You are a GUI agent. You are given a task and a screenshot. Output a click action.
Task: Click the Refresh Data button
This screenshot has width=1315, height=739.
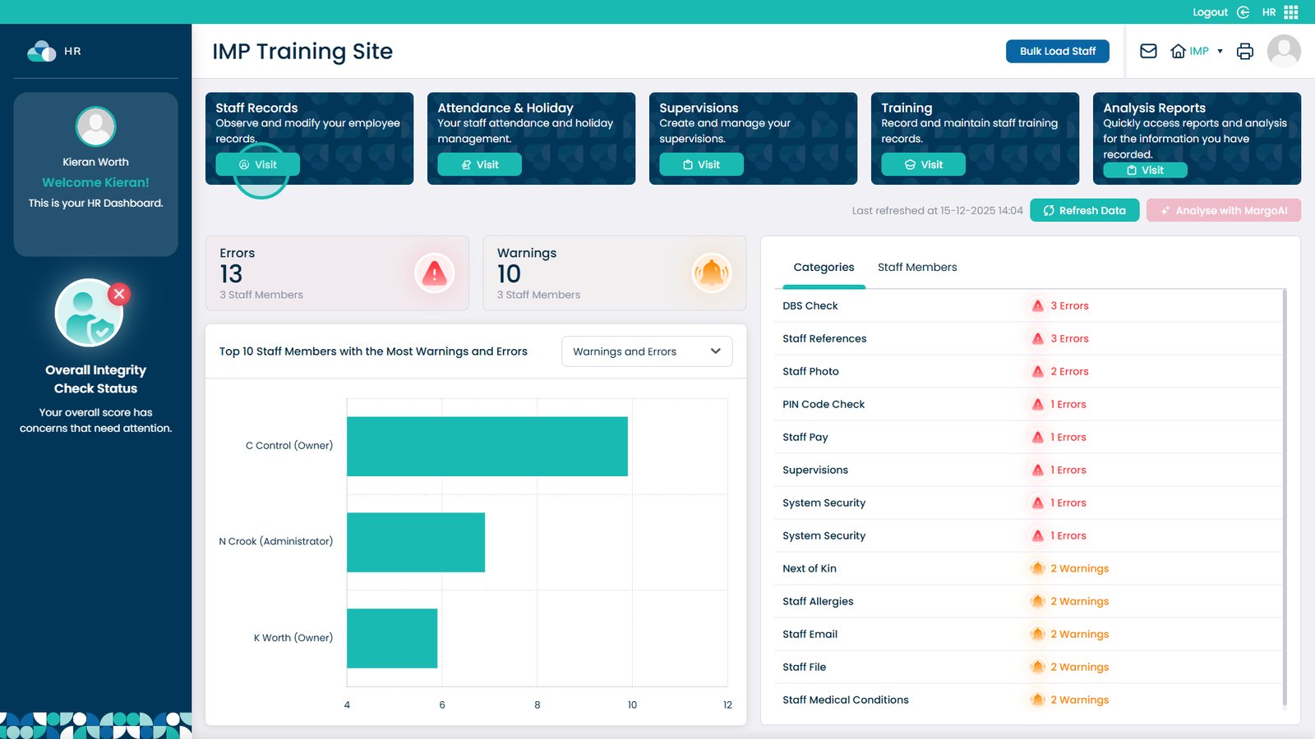[1084, 210]
